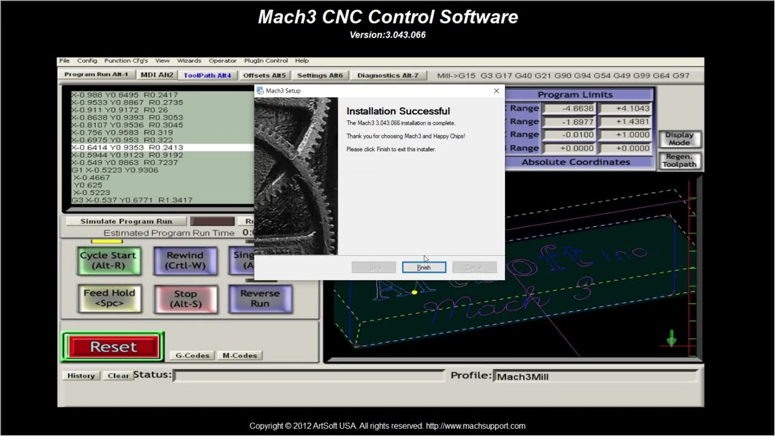Click the Clear status button

tap(118, 375)
